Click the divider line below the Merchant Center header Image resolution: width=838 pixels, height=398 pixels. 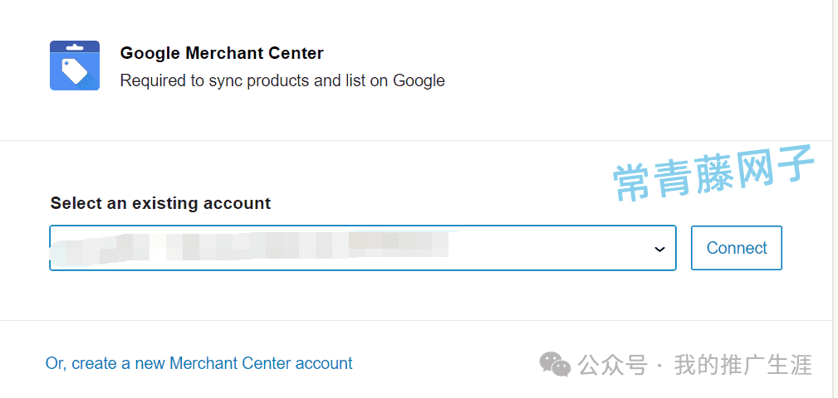[419, 141]
